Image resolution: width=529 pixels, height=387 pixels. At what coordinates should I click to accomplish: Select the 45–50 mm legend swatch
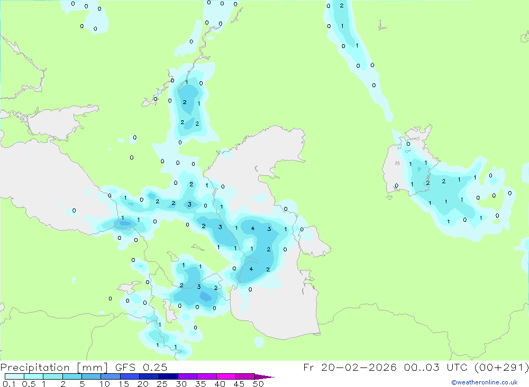click(x=245, y=376)
